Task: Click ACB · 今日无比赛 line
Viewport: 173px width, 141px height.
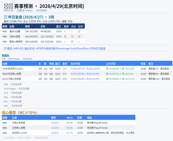Action: pos(13,93)
